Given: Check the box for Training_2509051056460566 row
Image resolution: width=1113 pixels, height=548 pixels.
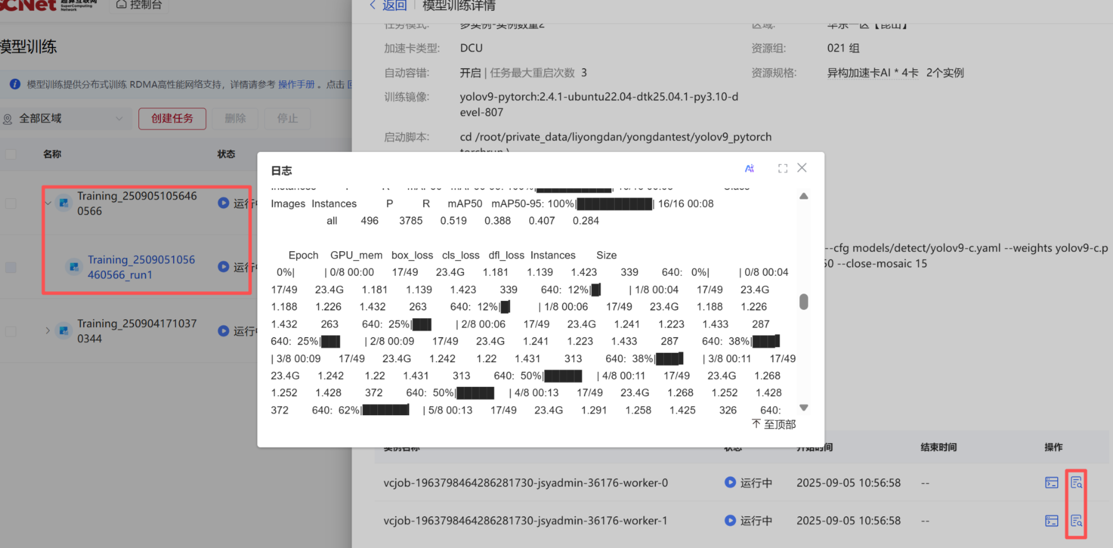Looking at the screenshot, I should (x=11, y=204).
